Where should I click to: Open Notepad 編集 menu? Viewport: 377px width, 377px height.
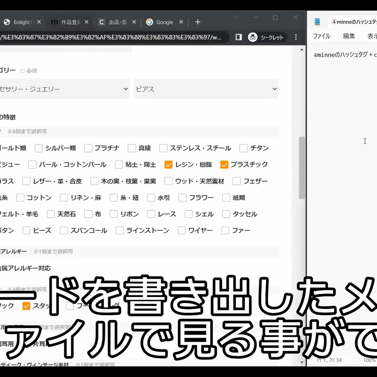(x=349, y=36)
